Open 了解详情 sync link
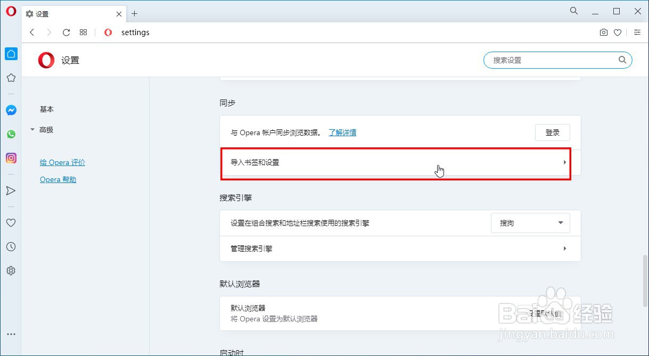 coord(342,133)
